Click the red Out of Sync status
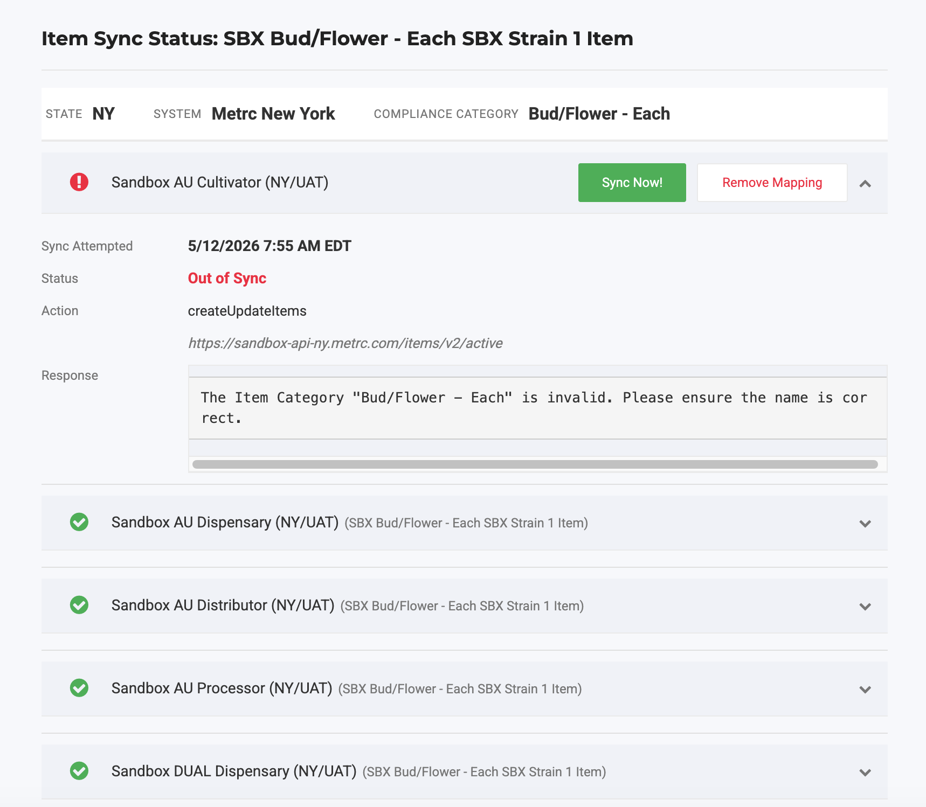The height and width of the screenshot is (807, 926). point(227,278)
